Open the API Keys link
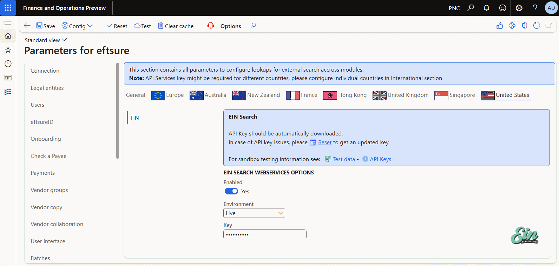 pyautogui.click(x=380, y=159)
